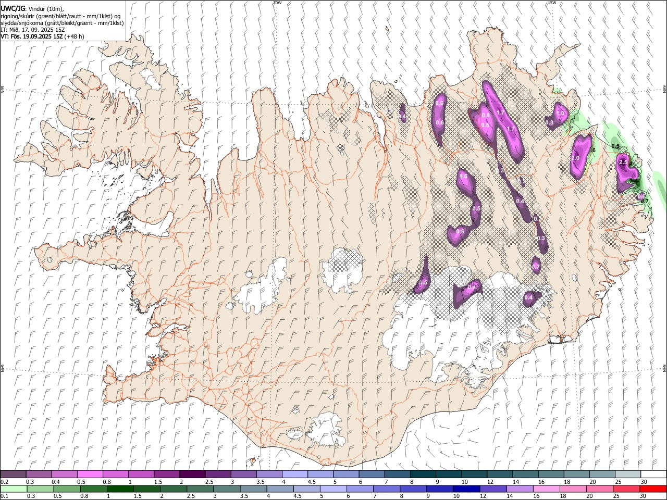Click the 0.4 label in the upper legend
The image size is (667, 500).
coord(56,482)
